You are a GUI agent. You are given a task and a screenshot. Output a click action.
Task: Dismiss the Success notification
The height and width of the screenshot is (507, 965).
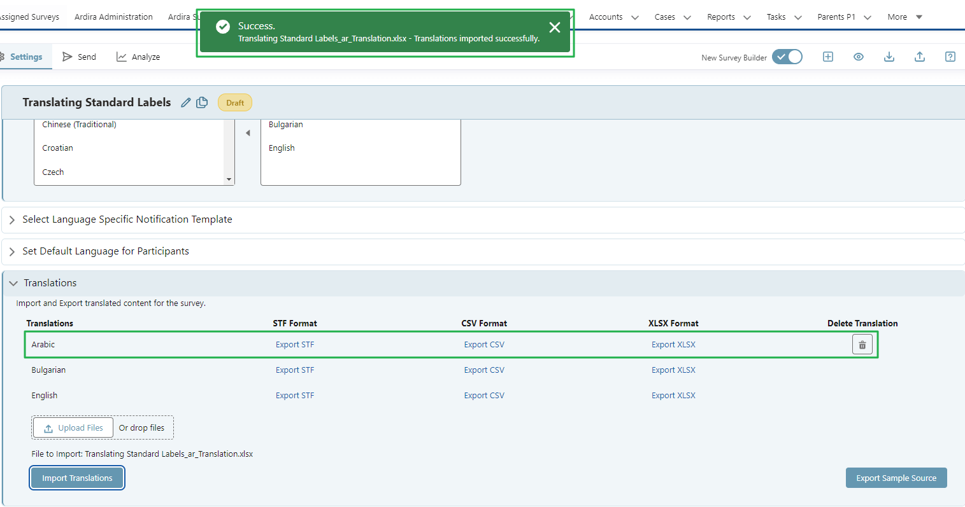tap(554, 27)
